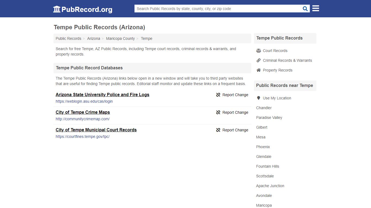The height and width of the screenshot is (208, 371).
Task: Click broken-link icon beside Arizona State University logs
Action: click(x=218, y=95)
